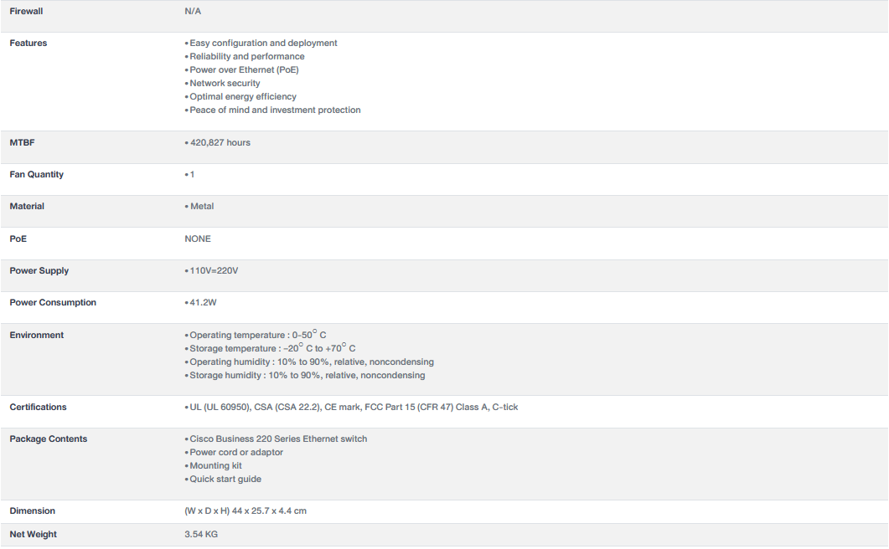Screen dimensions: 889x549
Task: Click the Environment row heading
Action: click(37, 335)
